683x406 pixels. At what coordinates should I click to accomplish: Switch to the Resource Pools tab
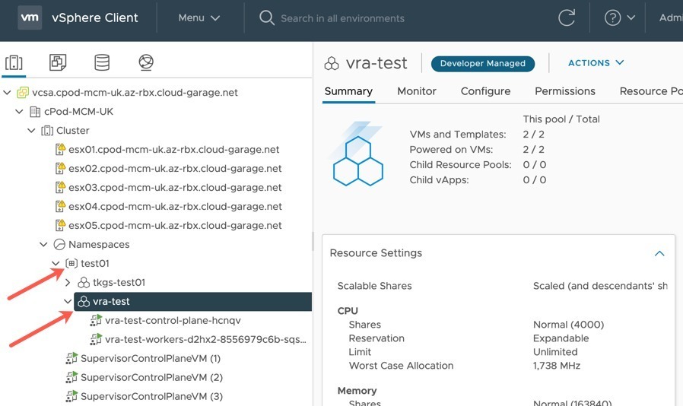[651, 91]
